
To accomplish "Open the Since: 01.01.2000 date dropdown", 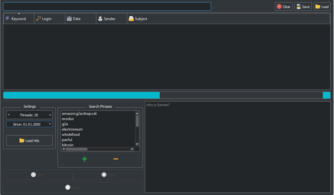I will click(x=50, y=124).
